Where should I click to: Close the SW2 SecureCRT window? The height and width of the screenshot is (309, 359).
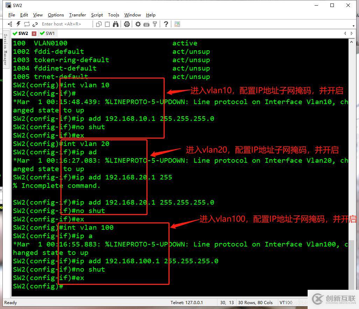click(x=348, y=5)
